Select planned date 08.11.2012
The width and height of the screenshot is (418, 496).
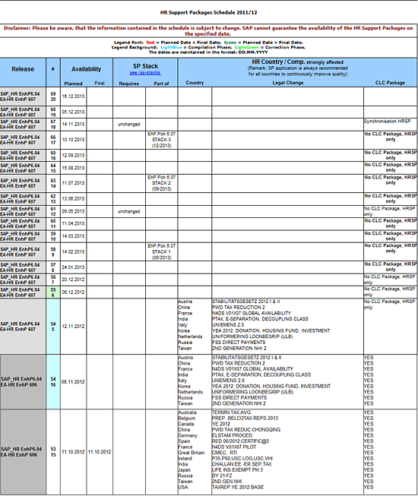pos(73,382)
